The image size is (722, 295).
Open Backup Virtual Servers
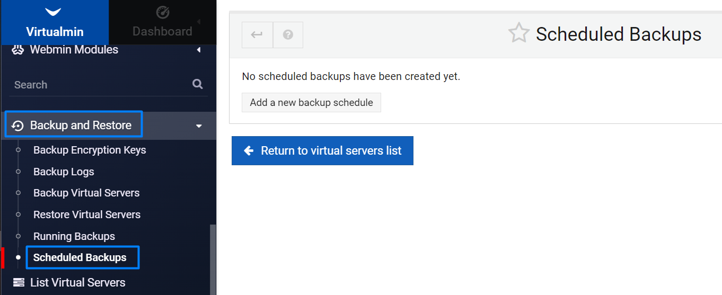[86, 193]
